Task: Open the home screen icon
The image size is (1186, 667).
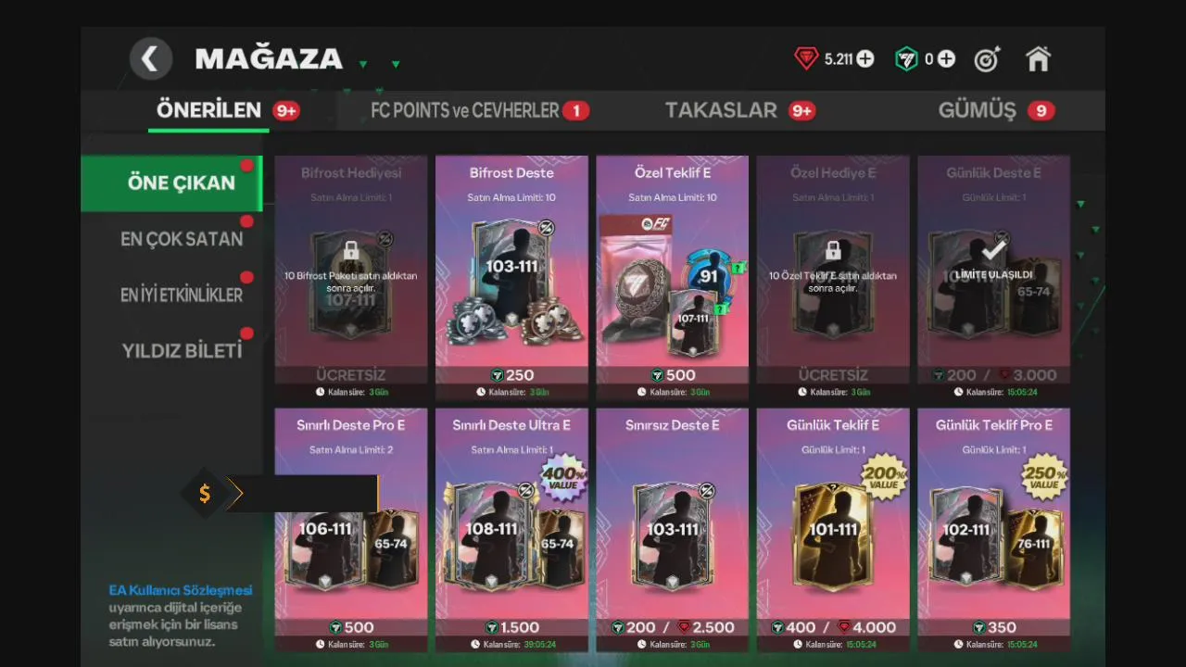Action: 1038,59
